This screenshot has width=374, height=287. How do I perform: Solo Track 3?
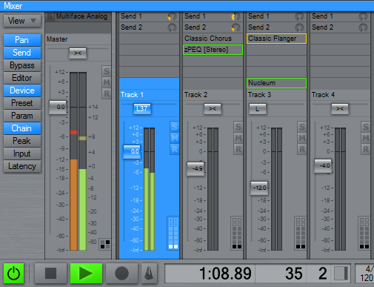[x=302, y=127]
